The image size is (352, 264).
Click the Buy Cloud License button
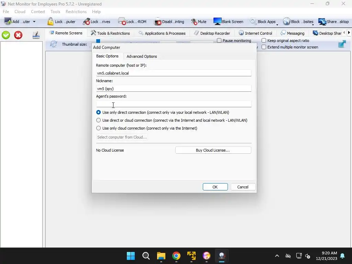pos(213,150)
